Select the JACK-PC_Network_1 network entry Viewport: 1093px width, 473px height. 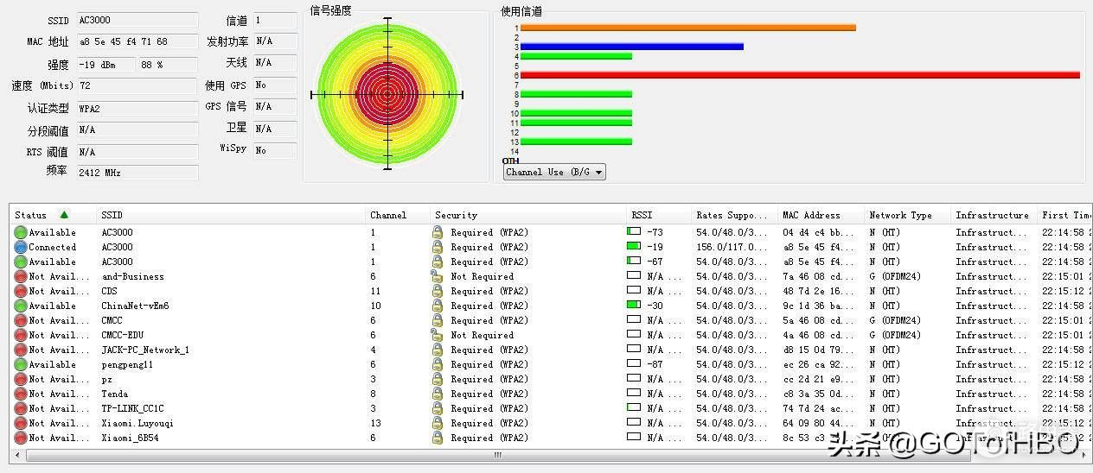coord(144,350)
